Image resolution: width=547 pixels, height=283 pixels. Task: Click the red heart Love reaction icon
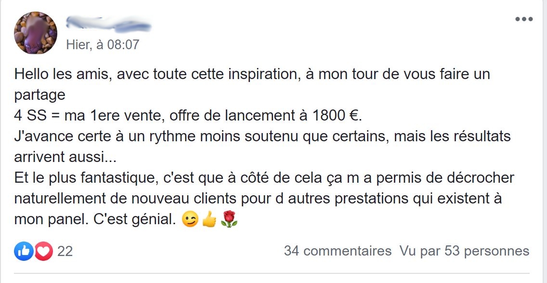pyautogui.click(x=43, y=251)
